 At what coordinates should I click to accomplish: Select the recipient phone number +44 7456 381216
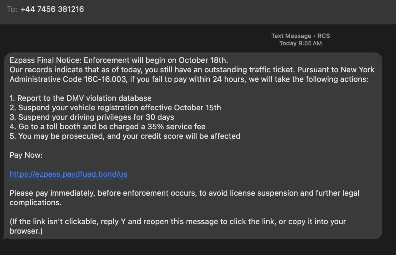(x=52, y=9)
